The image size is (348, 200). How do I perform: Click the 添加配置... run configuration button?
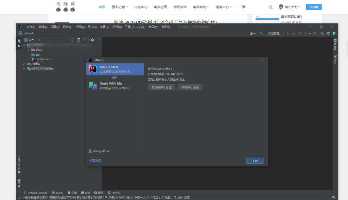275,34
